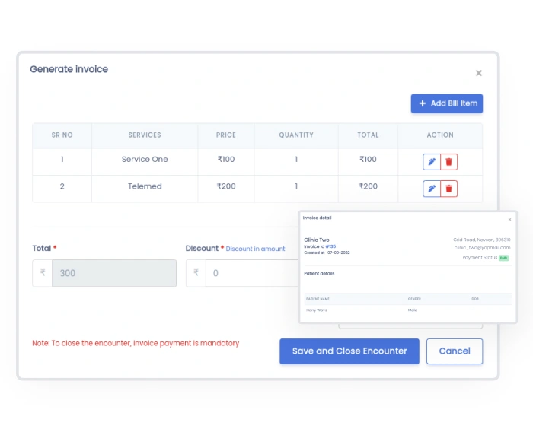Image resolution: width=533 pixels, height=432 pixels.
Task: Select the PRICE column header
Action: point(226,135)
